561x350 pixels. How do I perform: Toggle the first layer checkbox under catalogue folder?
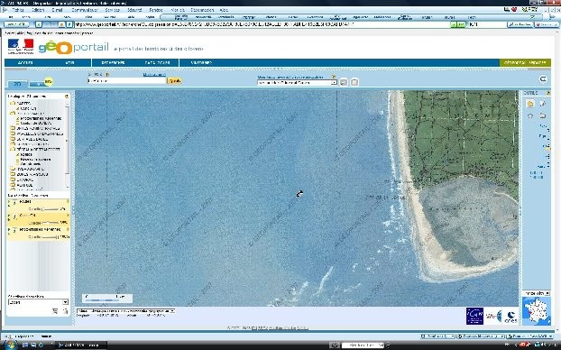[17, 108]
